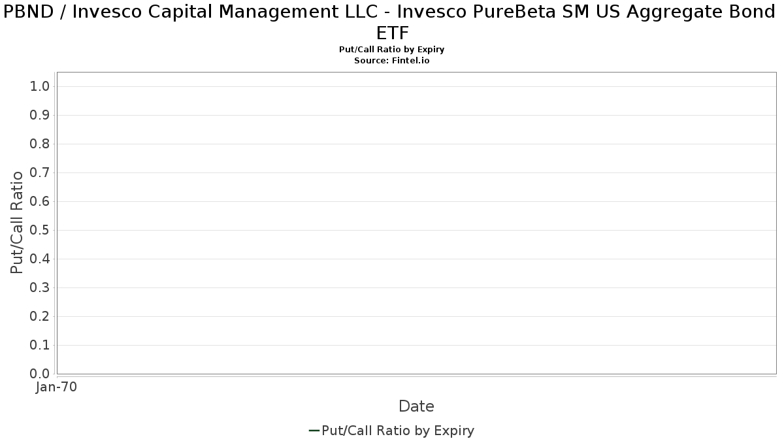Click the 0.4 y-axis tick label
The height and width of the screenshot is (441, 784).
tap(40, 259)
